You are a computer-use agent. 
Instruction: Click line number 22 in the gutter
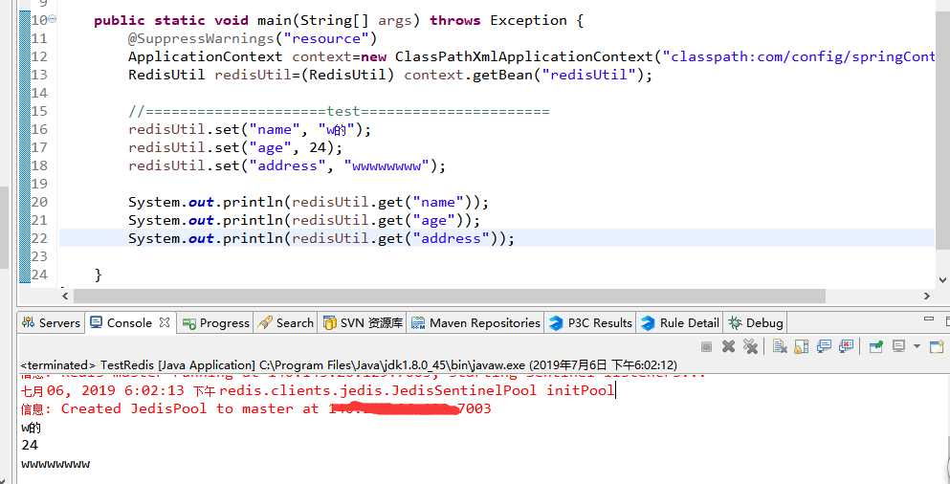(x=39, y=238)
